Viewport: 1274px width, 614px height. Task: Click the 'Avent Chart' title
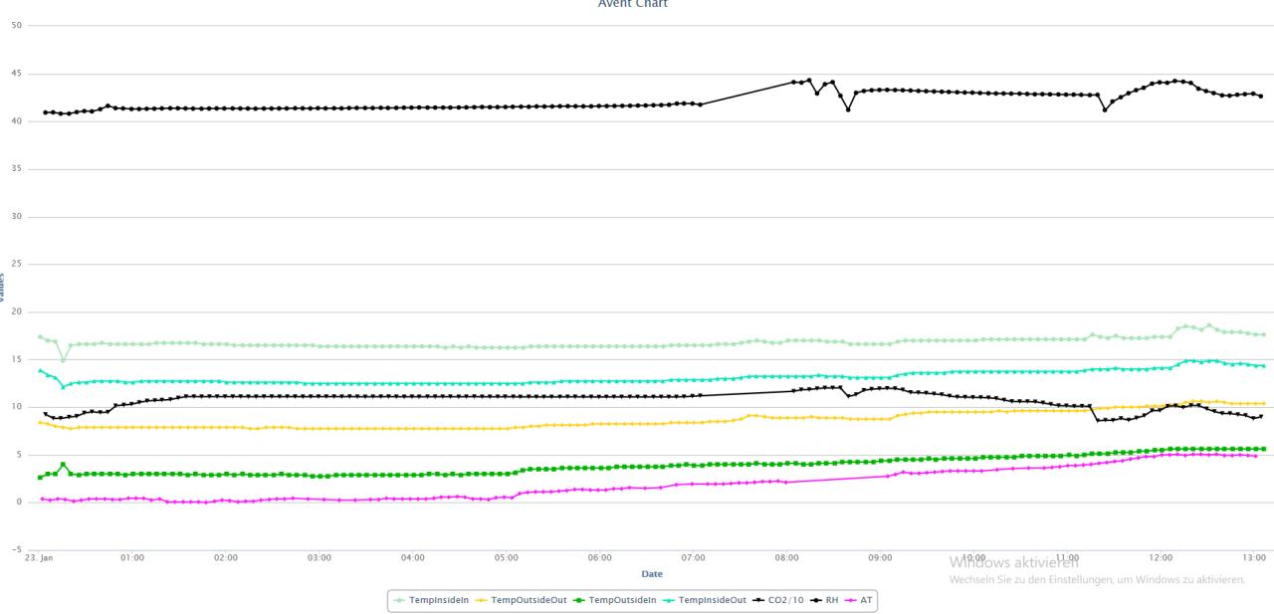pyautogui.click(x=633, y=4)
